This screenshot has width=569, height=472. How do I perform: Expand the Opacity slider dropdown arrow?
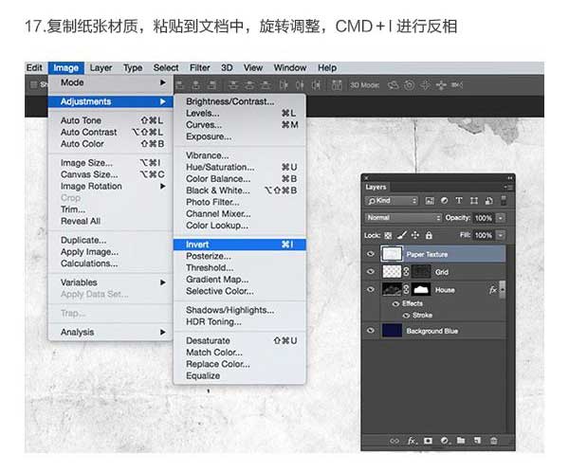tap(502, 217)
